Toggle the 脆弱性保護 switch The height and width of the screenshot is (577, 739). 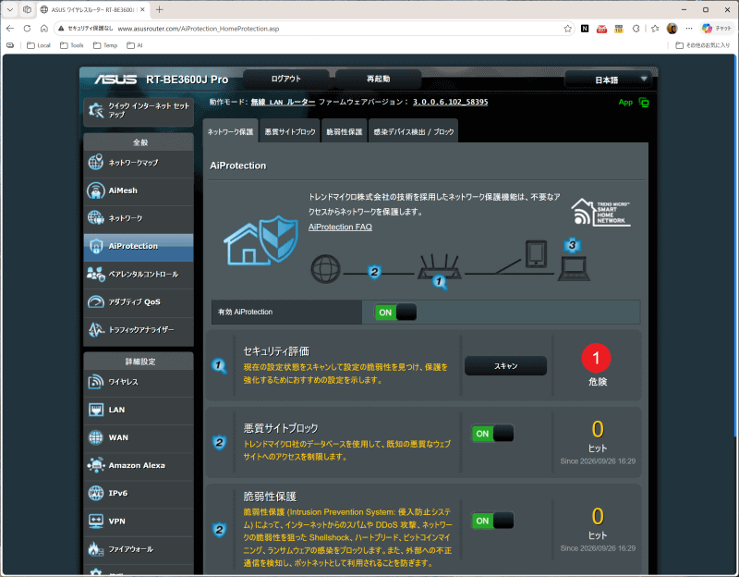click(492, 521)
